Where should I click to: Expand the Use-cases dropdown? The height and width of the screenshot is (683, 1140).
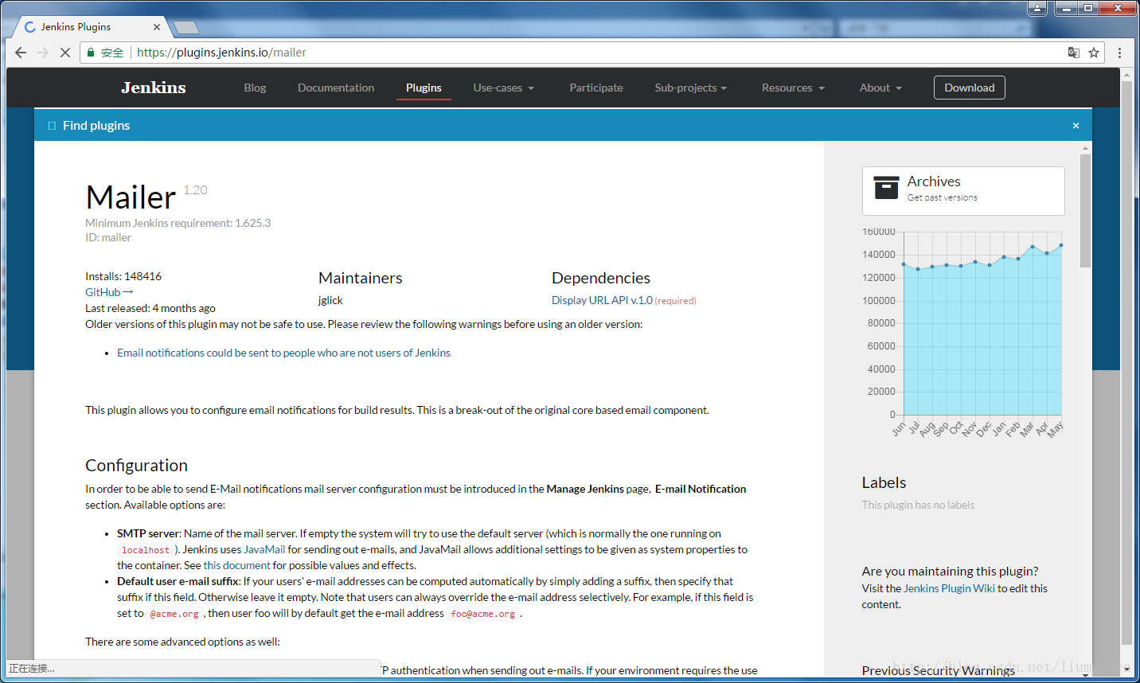(504, 88)
